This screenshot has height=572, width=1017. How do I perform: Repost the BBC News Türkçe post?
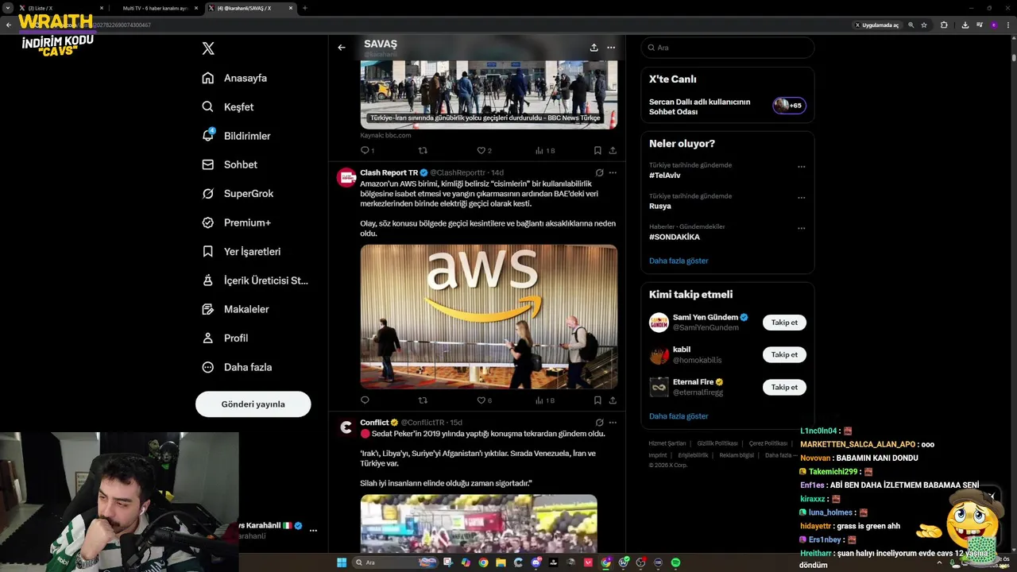click(x=423, y=150)
